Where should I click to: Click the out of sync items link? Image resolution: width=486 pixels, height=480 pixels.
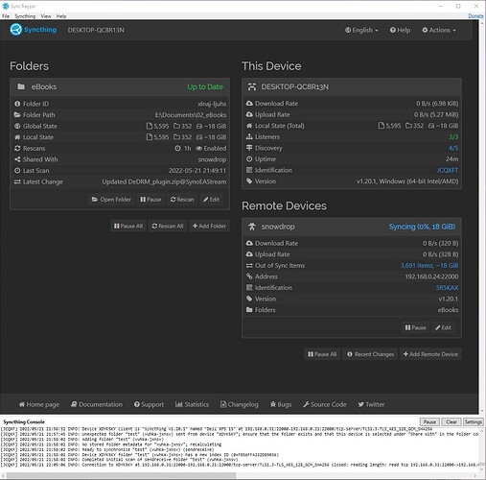coord(429,266)
